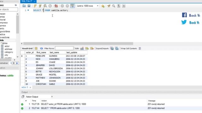Open the actor table in tree
This screenshot has width=202, height=113.
tap(7, 46)
